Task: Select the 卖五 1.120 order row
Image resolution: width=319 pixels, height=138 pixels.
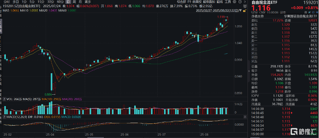Action: coord(284,25)
